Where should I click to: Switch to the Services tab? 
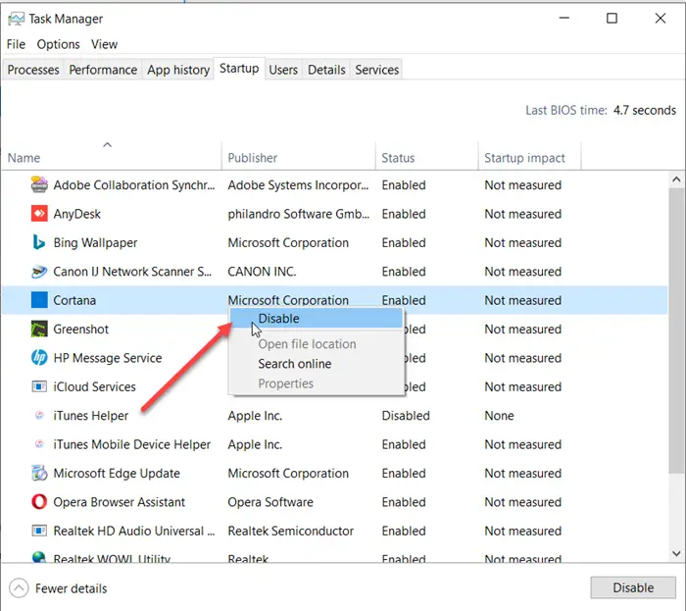(376, 70)
